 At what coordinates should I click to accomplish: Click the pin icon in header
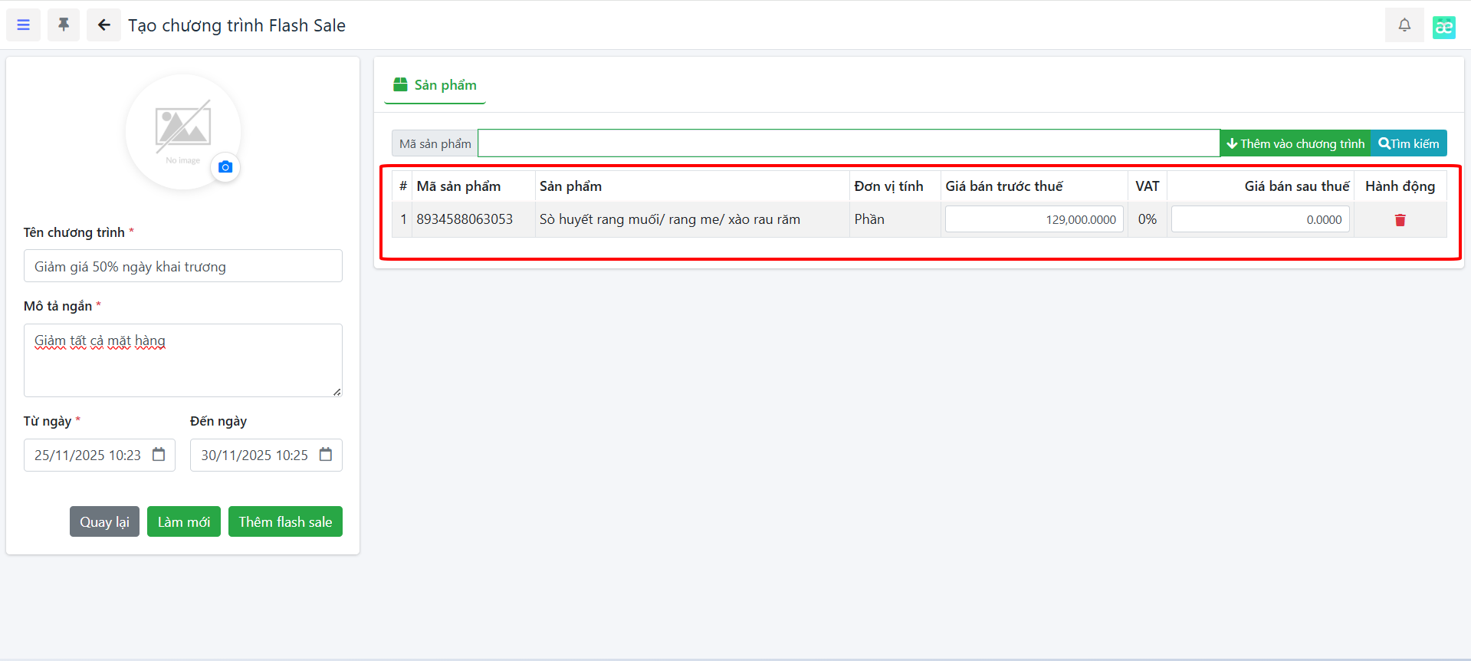pos(64,25)
